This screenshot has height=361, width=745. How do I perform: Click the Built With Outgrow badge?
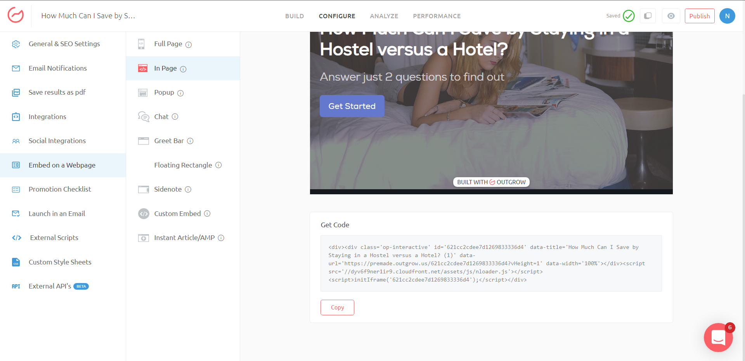491,182
